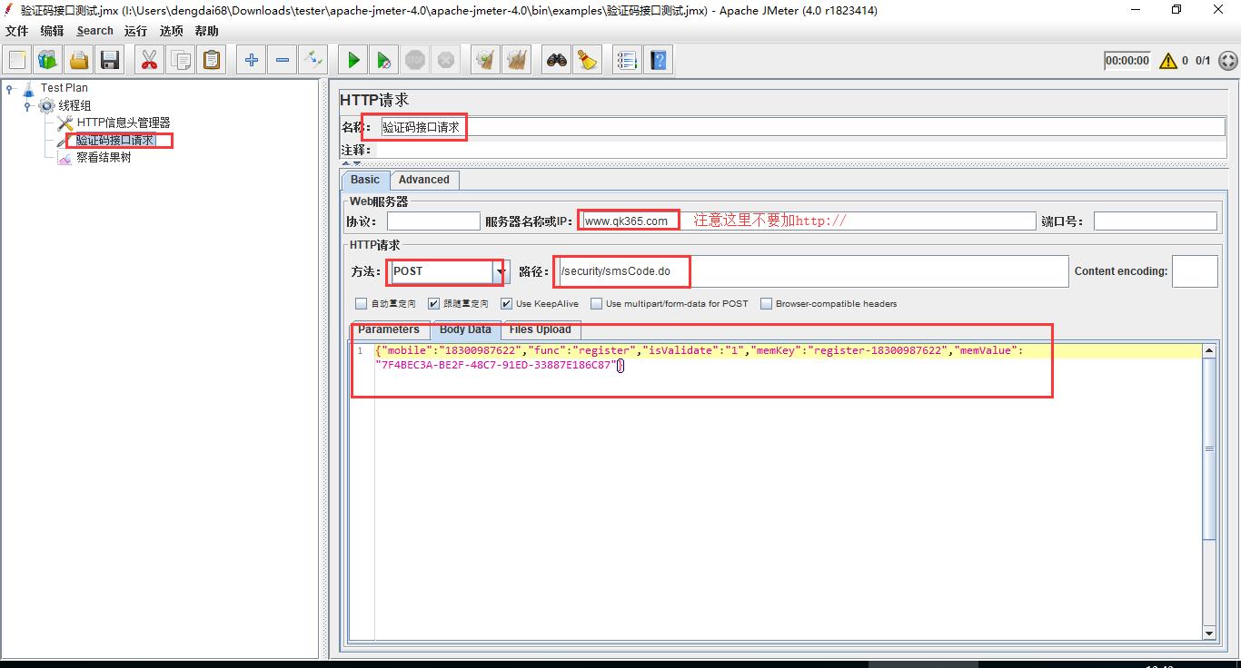Click the thread status icon at toolbar right

point(1227,61)
